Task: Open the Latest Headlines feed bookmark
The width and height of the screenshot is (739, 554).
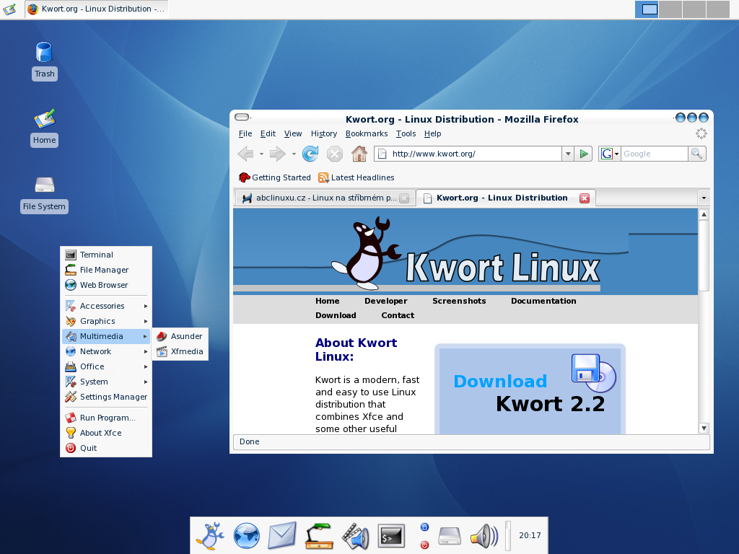Action: click(x=357, y=177)
